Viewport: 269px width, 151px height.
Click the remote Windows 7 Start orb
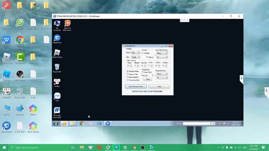[x=55, y=123]
